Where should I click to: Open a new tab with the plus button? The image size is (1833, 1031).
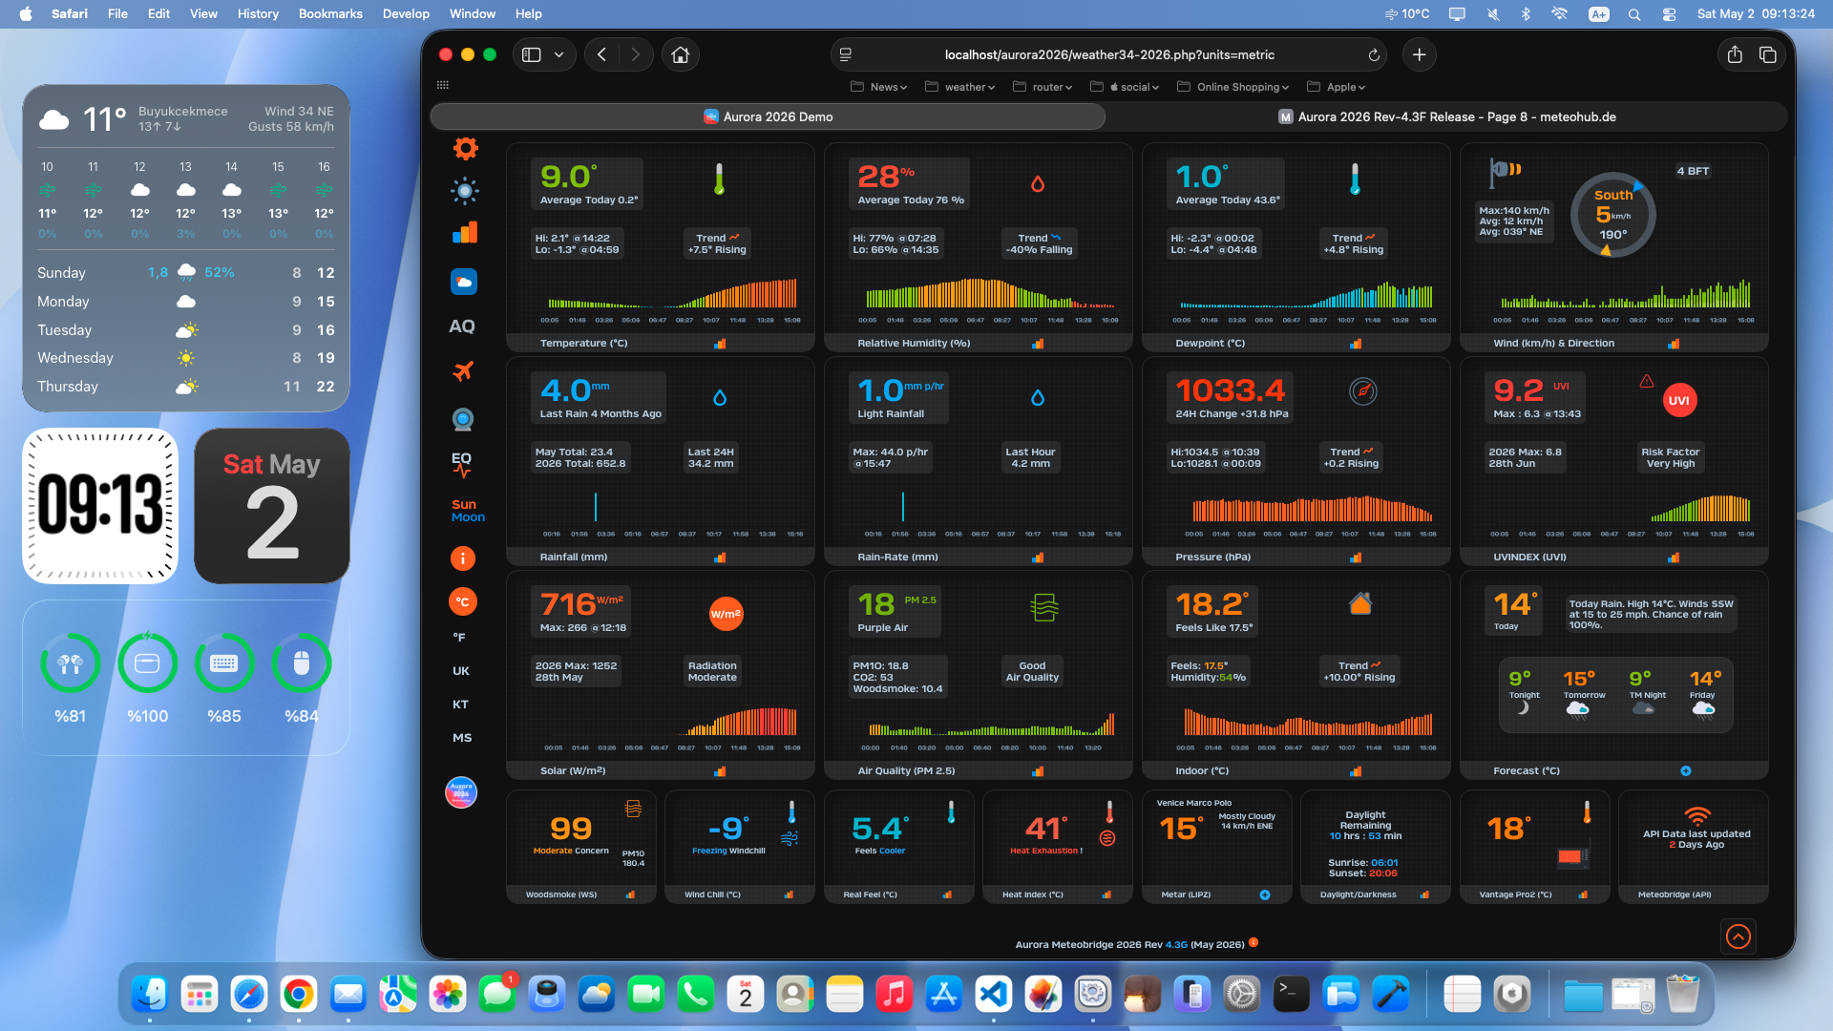[1420, 55]
